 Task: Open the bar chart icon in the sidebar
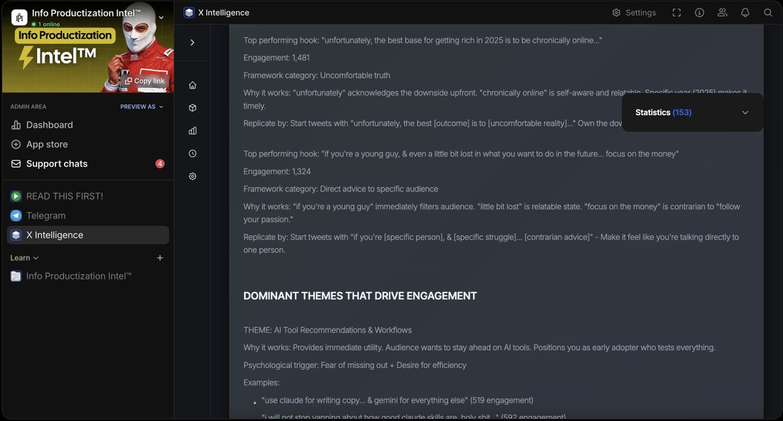(x=192, y=130)
